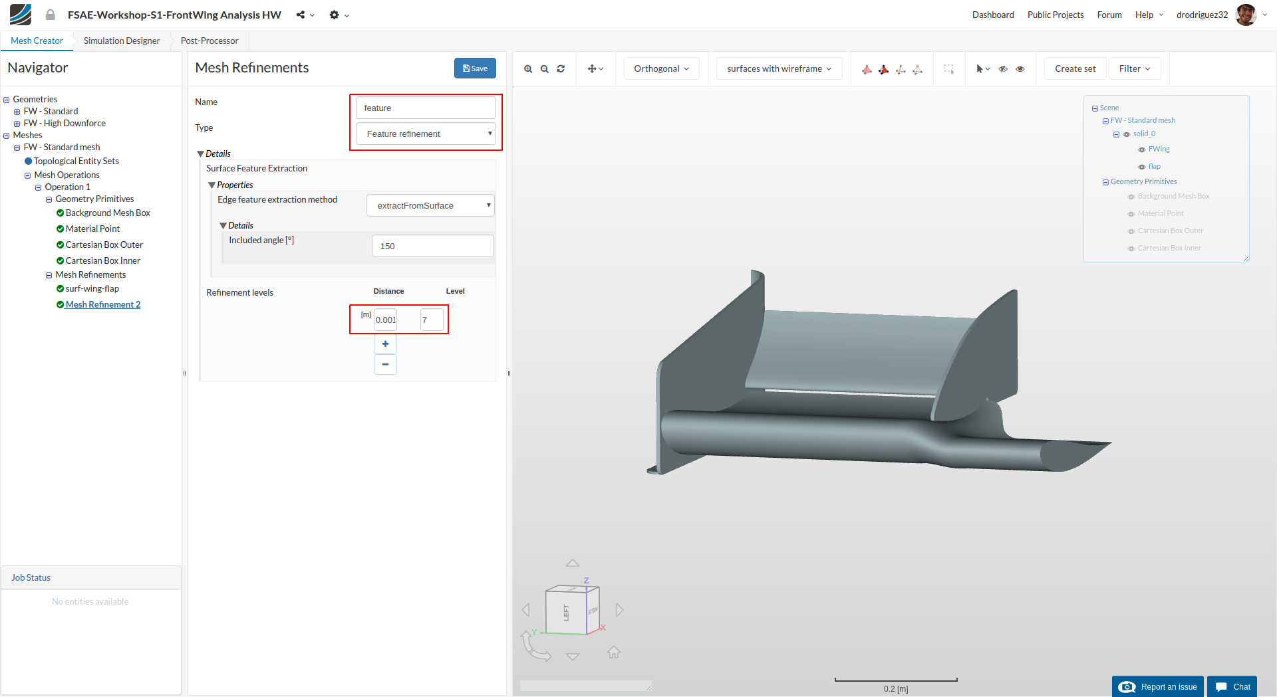This screenshot has height=697, width=1277.
Task: Toggle visibility of flap in scene tree
Action: [x=1142, y=167]
